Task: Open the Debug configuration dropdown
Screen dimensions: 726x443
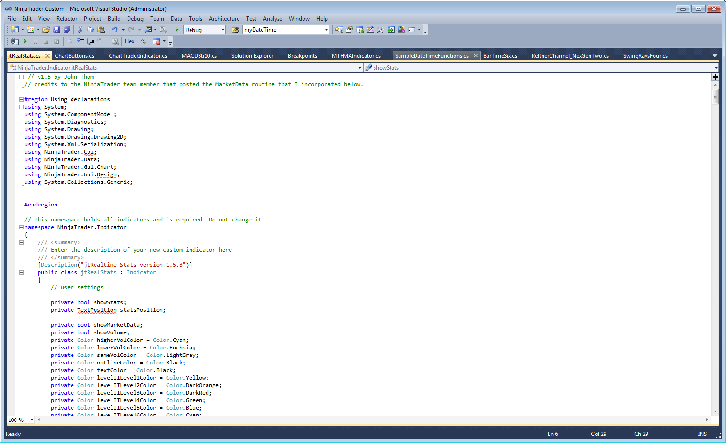Action: (223, 30)
